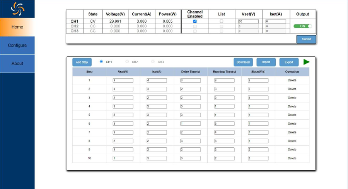Delete step 10 from the list

(x=292, y=158)
